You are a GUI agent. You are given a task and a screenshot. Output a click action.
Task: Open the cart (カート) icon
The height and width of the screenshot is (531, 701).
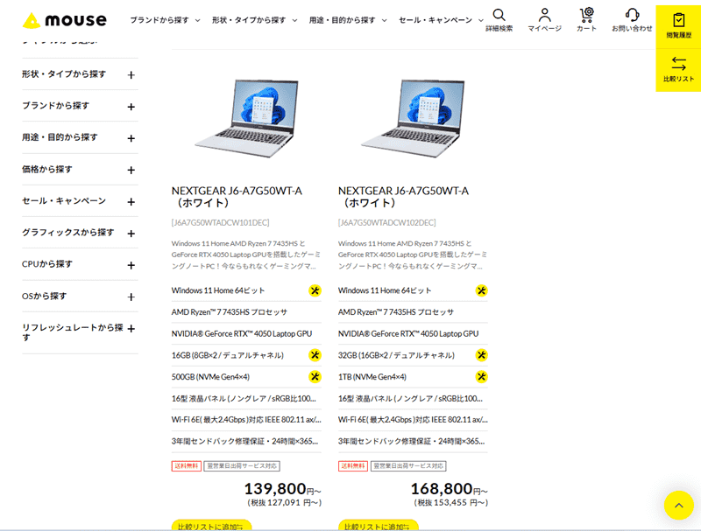[586, 20]
